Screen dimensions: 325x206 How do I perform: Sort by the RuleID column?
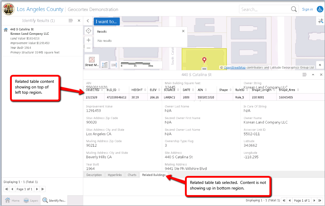coord(241,90)
